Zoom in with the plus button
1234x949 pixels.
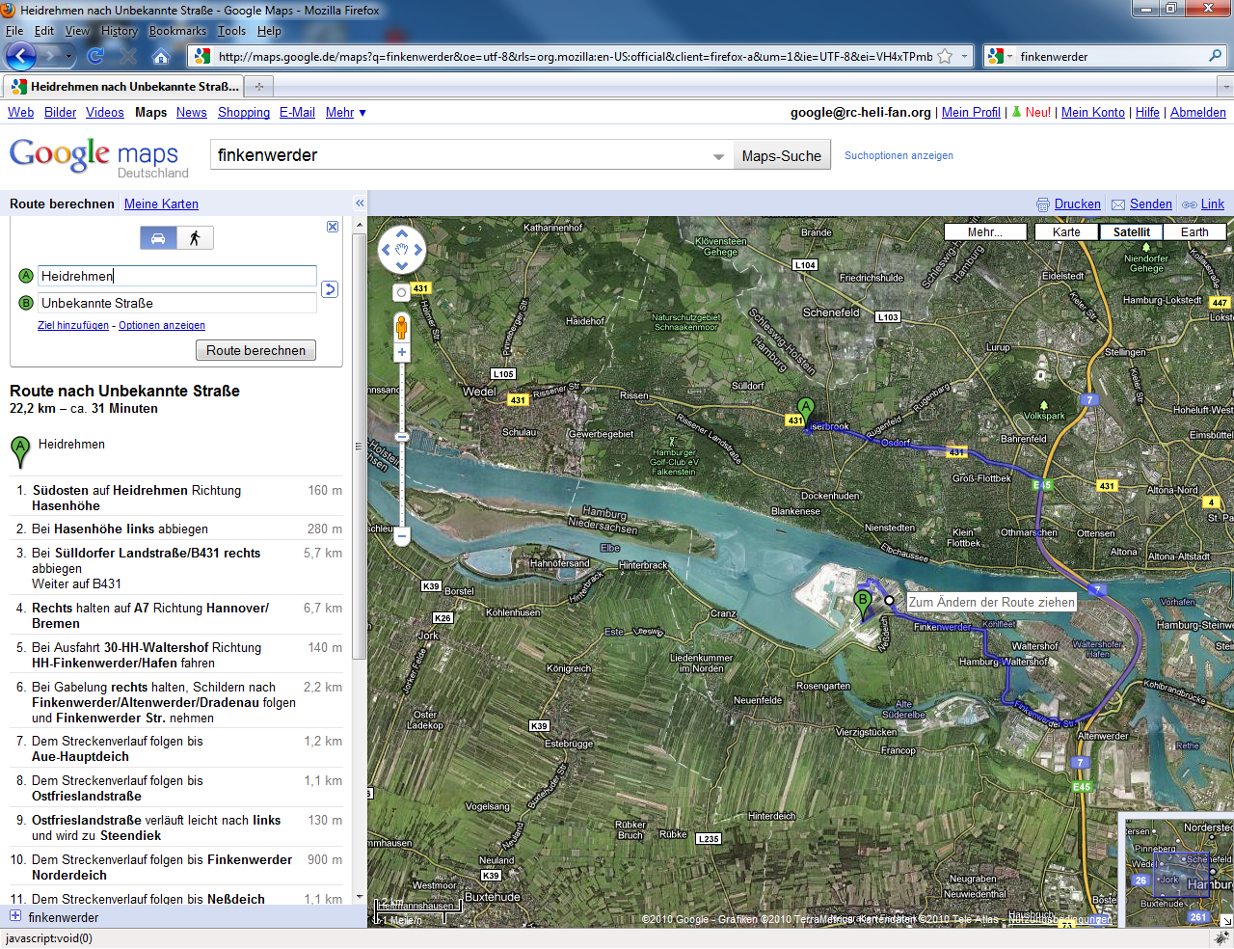[x=402, y=353]
